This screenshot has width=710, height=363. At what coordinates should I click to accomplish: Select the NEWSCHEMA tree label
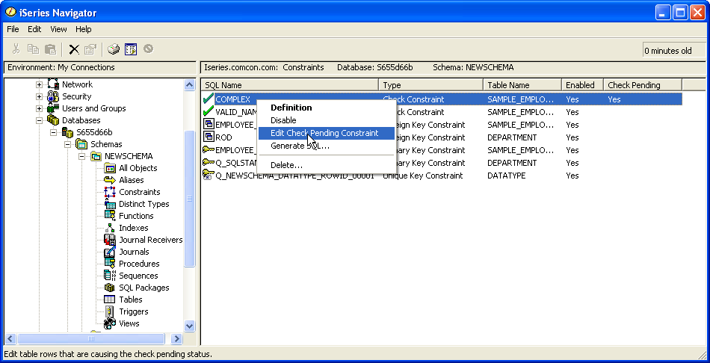tap(129, 156)
